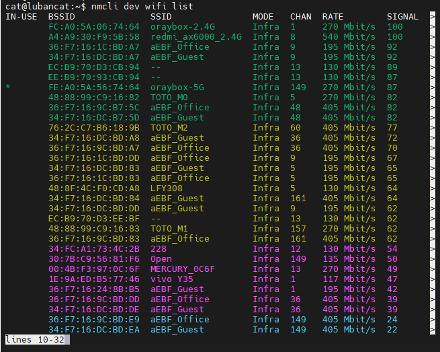Viewport: 440px width, 352px height.
Task: Select SSID redmi_ax6000_2.4G
Action: click(196, 37)
